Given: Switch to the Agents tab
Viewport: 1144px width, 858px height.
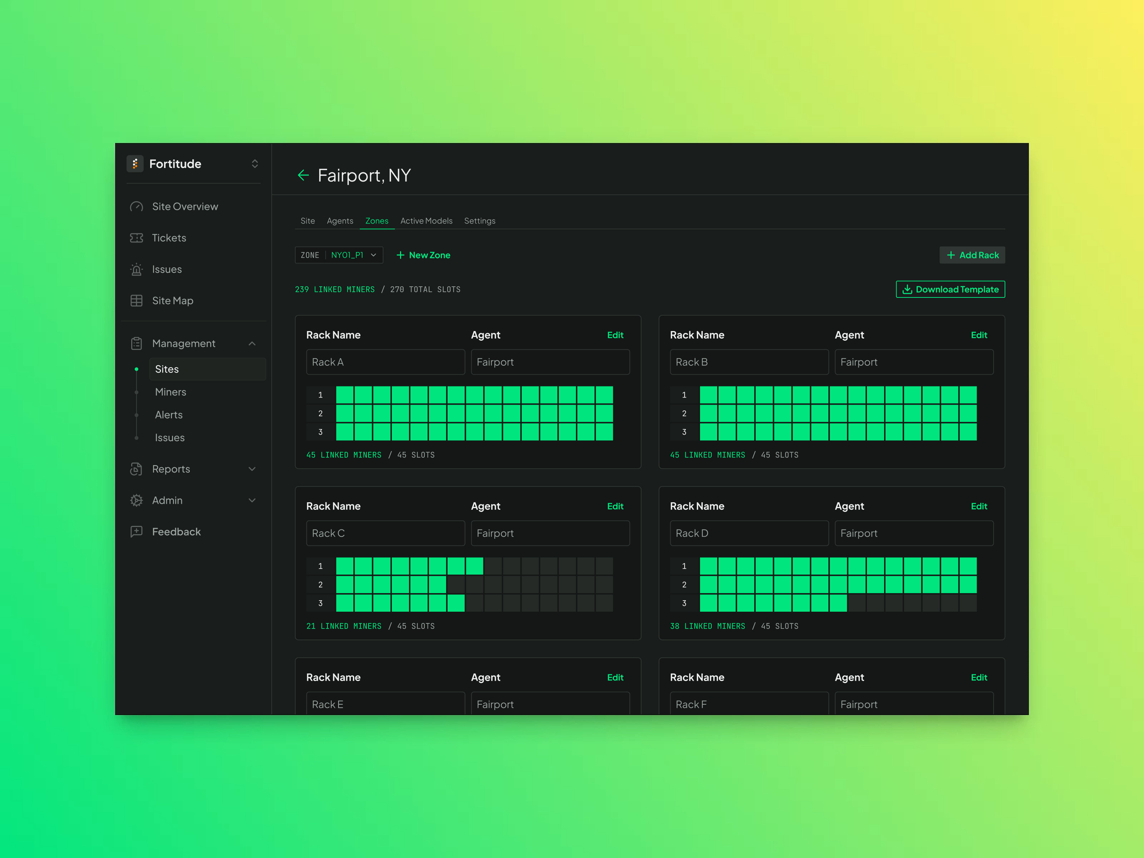Looking at the screenshot, I should click(x=340, y=221).
